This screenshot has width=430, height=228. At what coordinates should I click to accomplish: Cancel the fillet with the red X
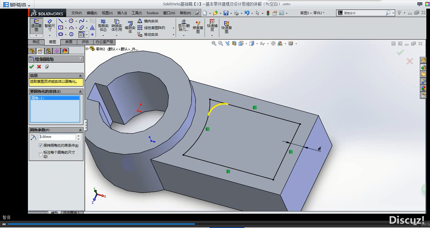click(x=39, y=67)
